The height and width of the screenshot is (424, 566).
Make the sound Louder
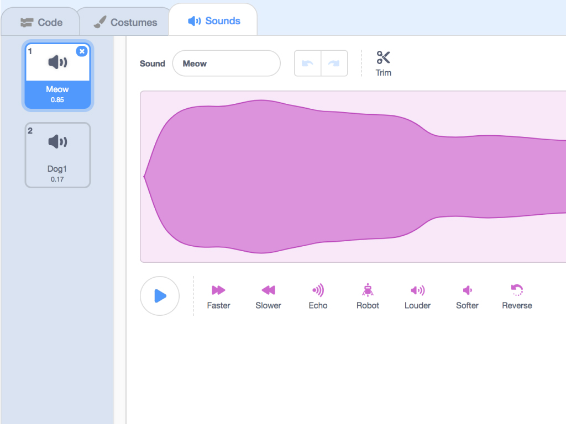[x=418, y=296]
